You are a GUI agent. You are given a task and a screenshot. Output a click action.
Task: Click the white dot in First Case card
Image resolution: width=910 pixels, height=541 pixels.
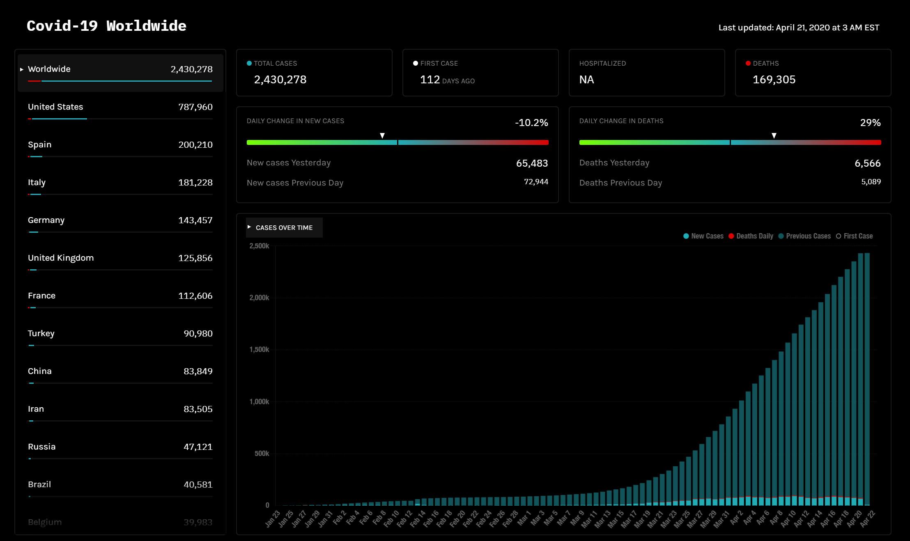click(416, 63)
